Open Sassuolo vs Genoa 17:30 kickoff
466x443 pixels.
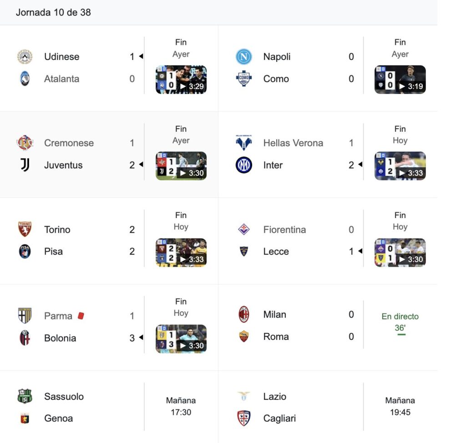pos(181,406)
